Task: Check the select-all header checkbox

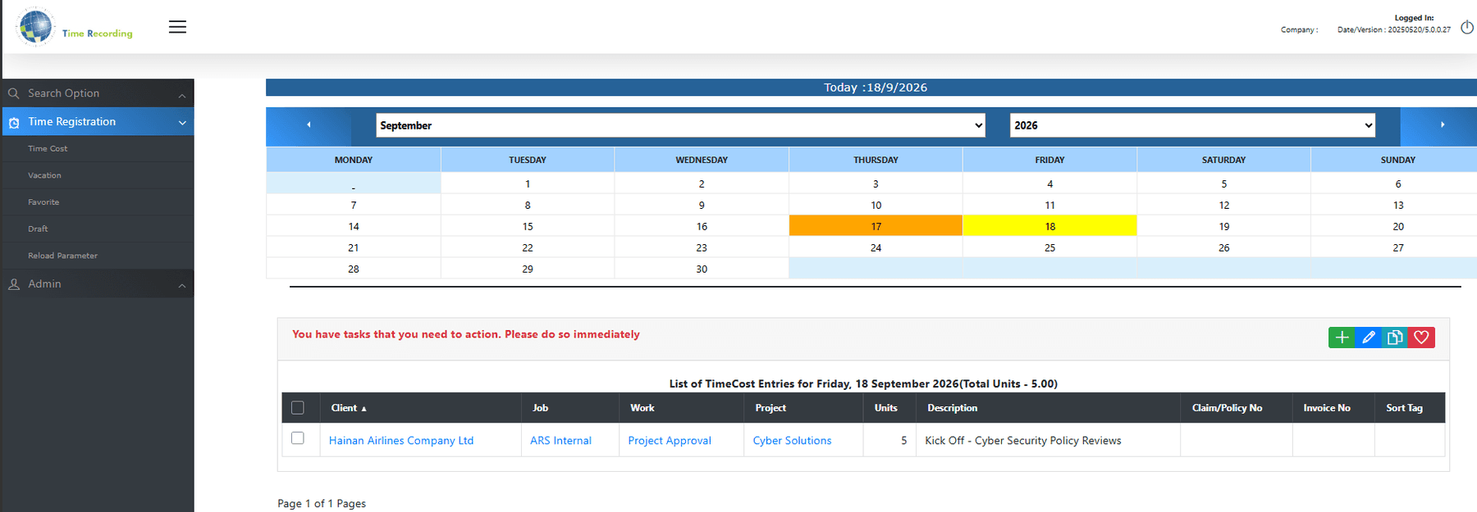Action: tap(298, 408)
